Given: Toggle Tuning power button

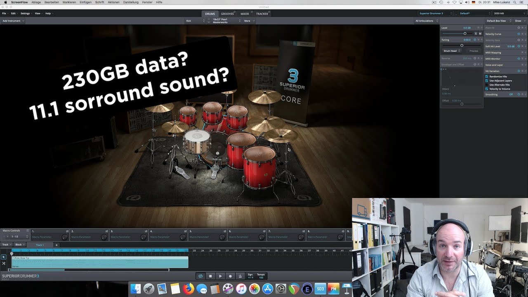Looking at the screenshot, I should (x=475, y=40).
